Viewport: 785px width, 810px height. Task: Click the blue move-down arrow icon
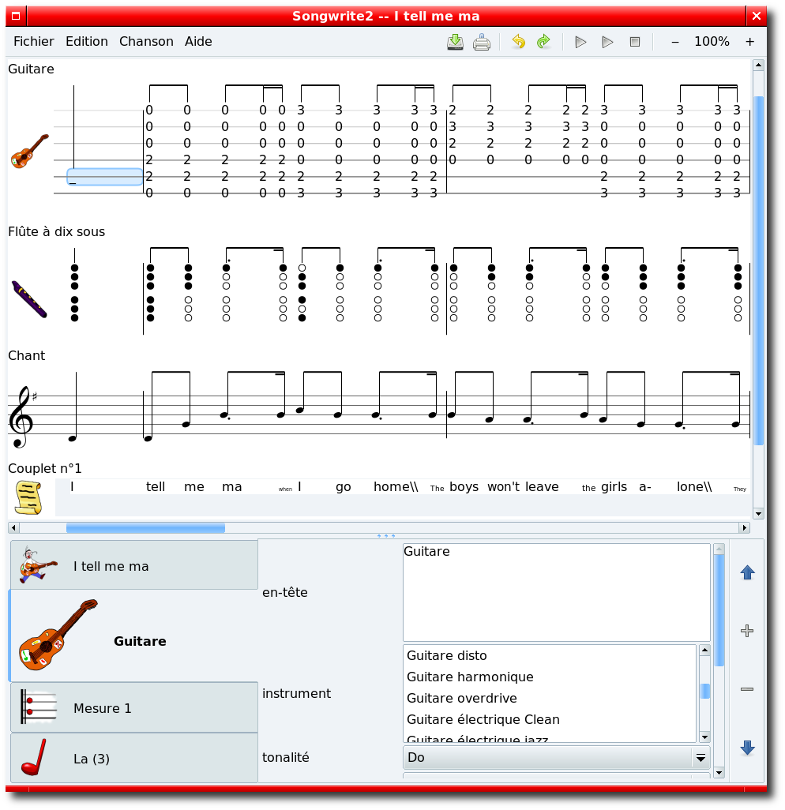coord(747,748)
